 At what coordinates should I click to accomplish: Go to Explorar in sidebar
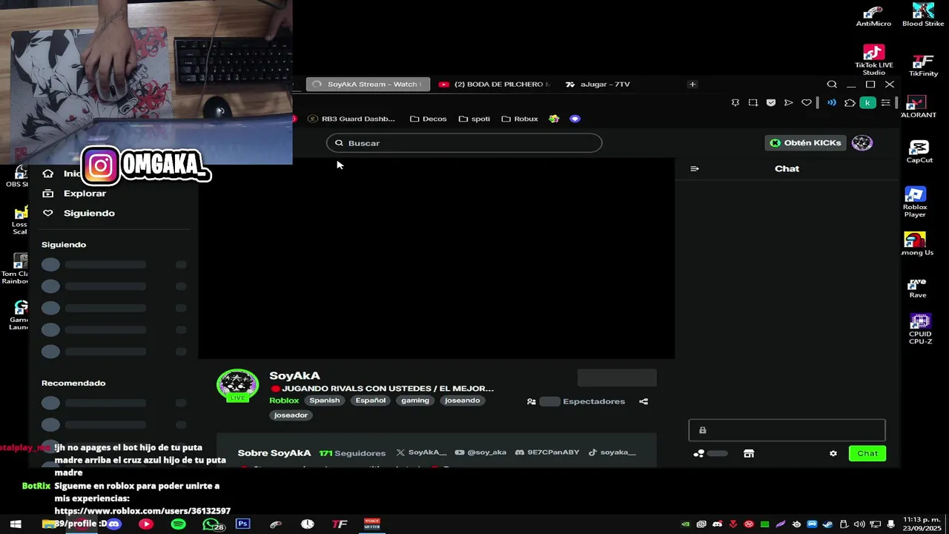(85, 194)
